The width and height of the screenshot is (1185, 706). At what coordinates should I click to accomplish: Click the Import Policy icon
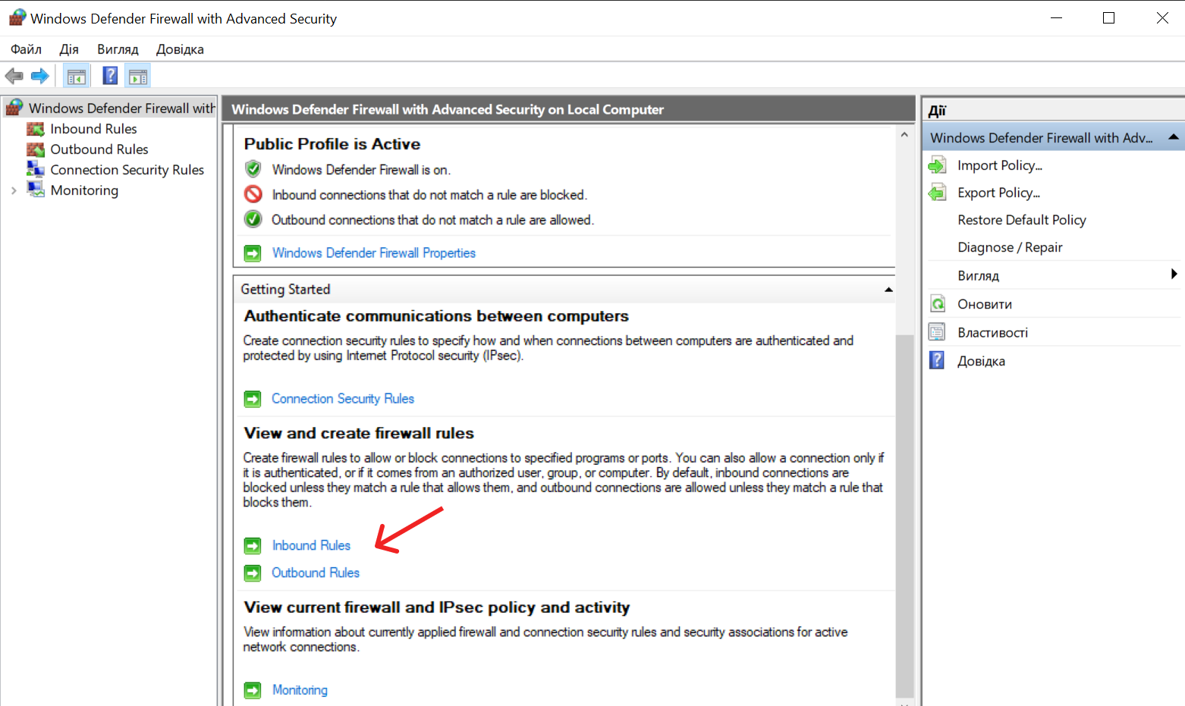click(x=938, y=165)
